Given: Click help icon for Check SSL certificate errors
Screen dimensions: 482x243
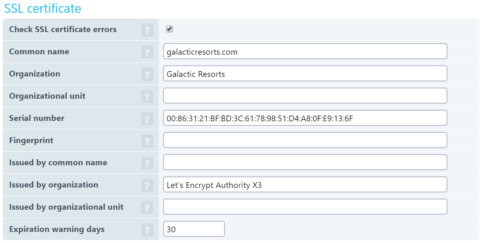Looking at the screenshot, I should click(x=147, y=30).
